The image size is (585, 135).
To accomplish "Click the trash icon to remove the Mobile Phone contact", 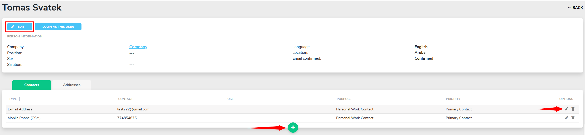I will tap(573, 118).
